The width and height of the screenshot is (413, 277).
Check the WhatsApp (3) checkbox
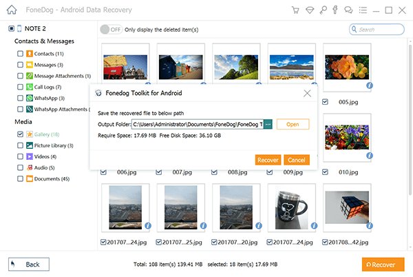20,98
